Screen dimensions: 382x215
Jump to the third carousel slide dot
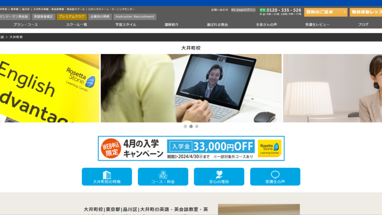(197, 126)
